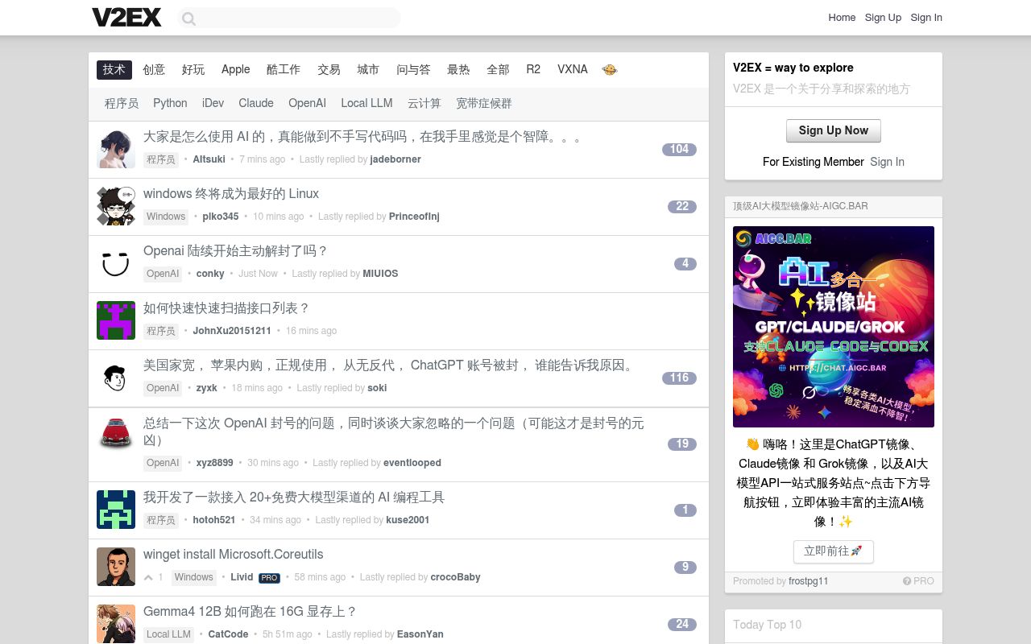This screenshot has width=1031, height=644.
Task: Open the planet icon tab
Action: pos(610,70)
